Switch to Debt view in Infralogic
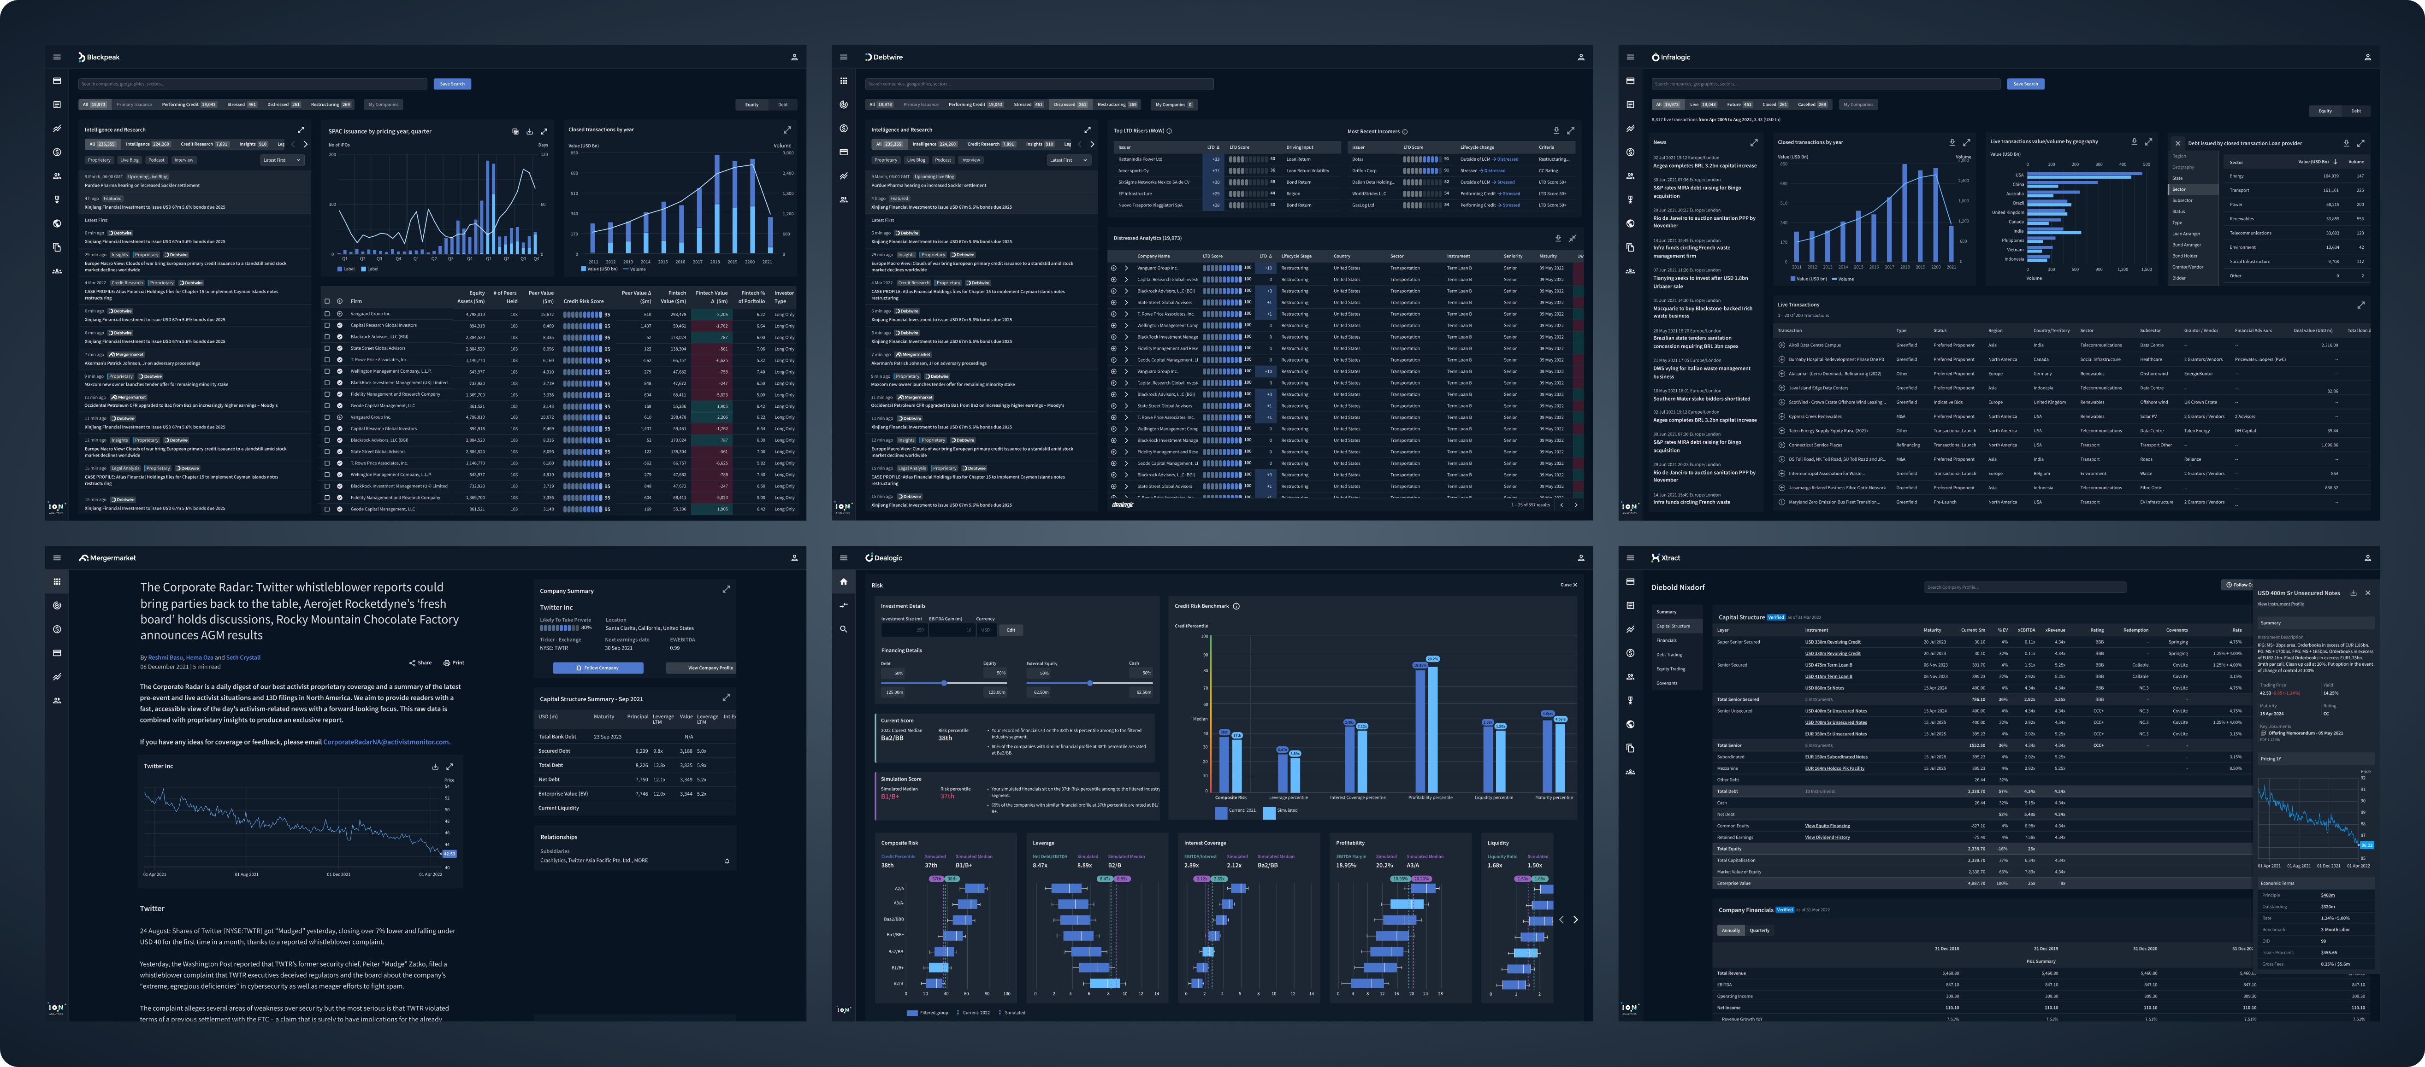 pyautogui.click(x=2356, y=110)
